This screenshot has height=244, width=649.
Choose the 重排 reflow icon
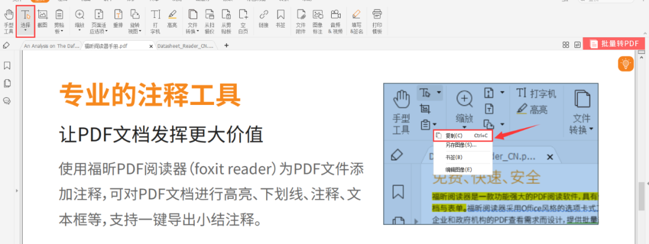(x=118, y=15)
